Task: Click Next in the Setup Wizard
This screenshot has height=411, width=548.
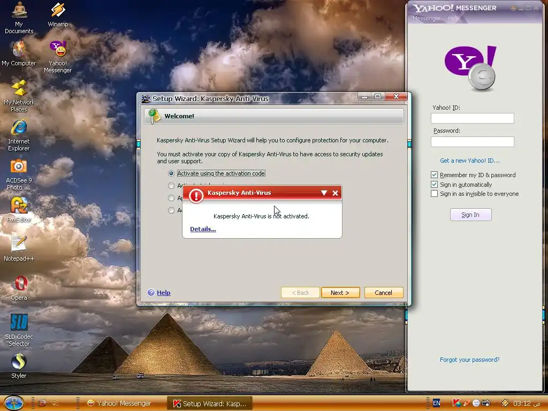Action: pos(340,293)
